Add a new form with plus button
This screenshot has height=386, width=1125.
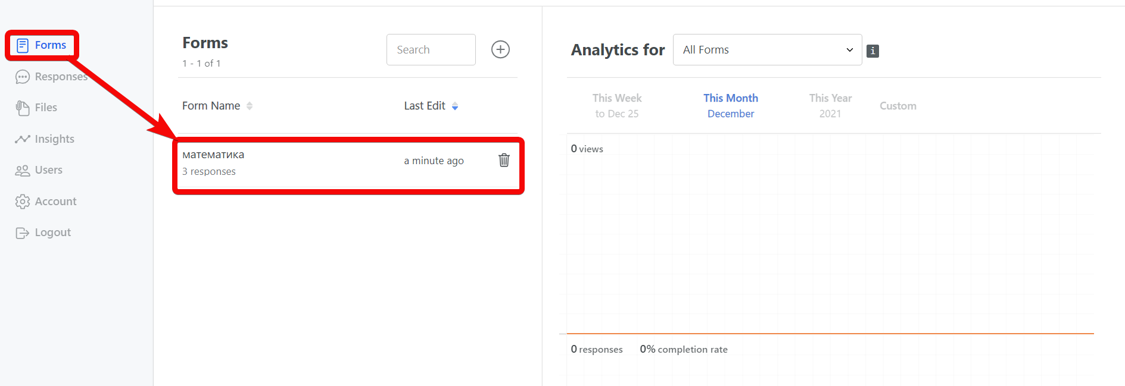click(500, 49)
